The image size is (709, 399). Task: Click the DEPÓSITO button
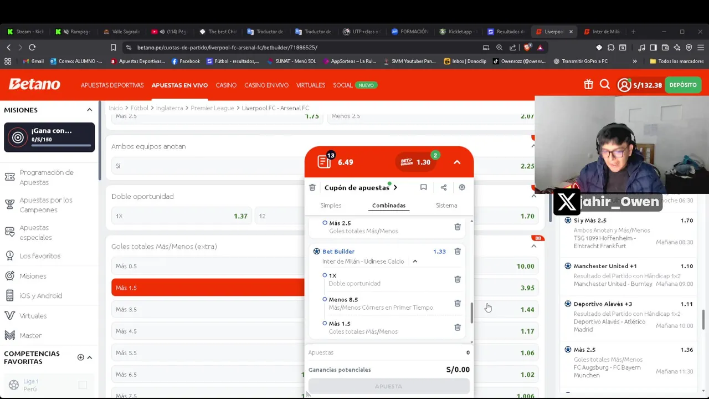click(683, 85)
